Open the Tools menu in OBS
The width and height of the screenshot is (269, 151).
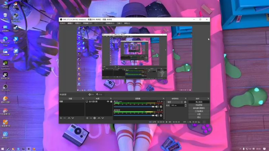119,23
